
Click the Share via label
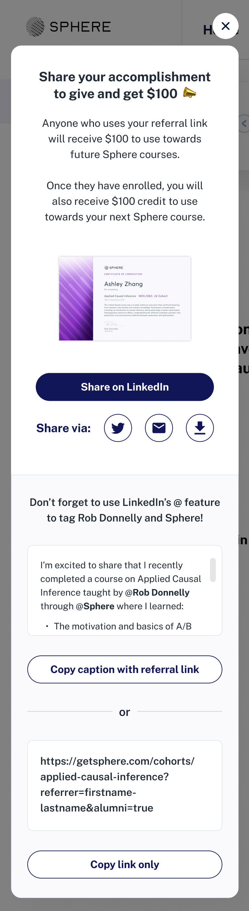click(x=64, y=428)
